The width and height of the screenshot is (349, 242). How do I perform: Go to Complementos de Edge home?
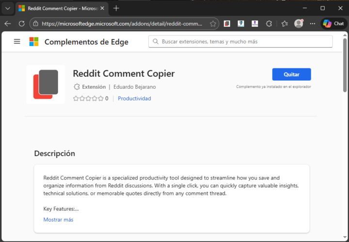coord(86,42)
